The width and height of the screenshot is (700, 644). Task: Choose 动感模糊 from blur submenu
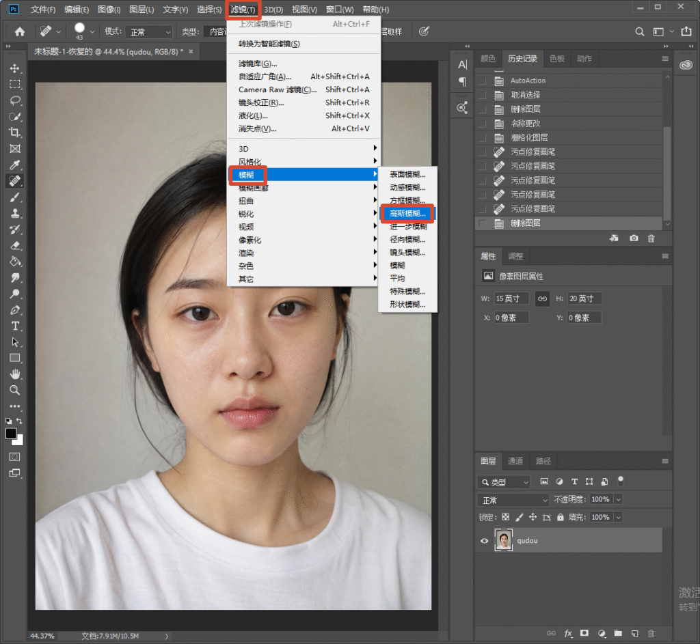pyautogui.click(x=407, y=187)
